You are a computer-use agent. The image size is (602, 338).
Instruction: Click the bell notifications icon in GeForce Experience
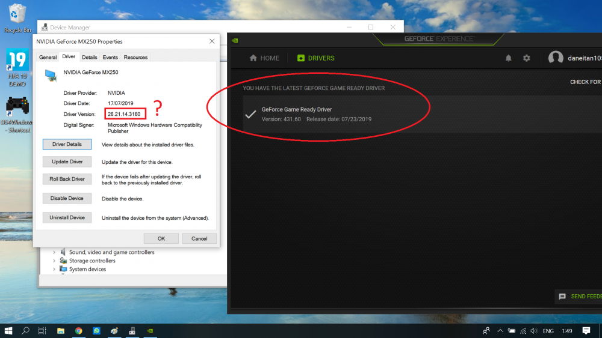[x=508, y=58]
